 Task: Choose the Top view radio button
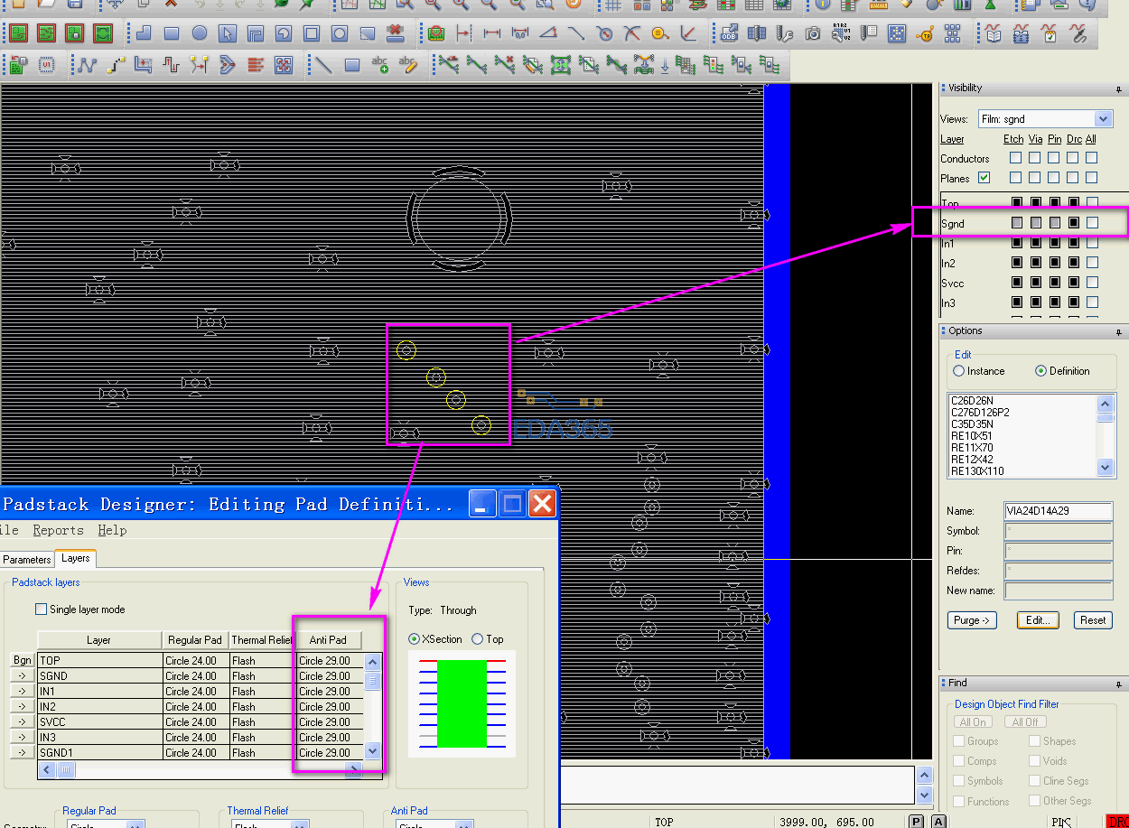[478, 639]
